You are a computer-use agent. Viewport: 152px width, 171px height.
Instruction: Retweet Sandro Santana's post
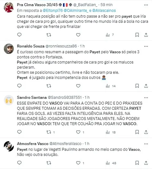(49, 132)
